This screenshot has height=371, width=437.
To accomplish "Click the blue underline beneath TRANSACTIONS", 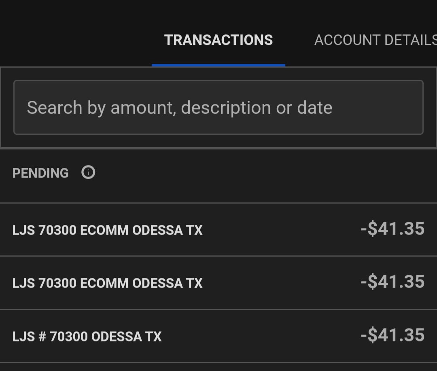I will (x=218, y=65).
